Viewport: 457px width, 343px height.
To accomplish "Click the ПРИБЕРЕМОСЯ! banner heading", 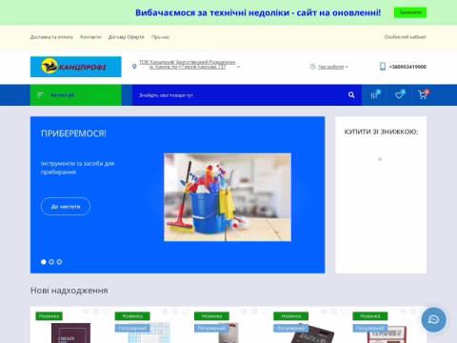I will click(73, 133).
